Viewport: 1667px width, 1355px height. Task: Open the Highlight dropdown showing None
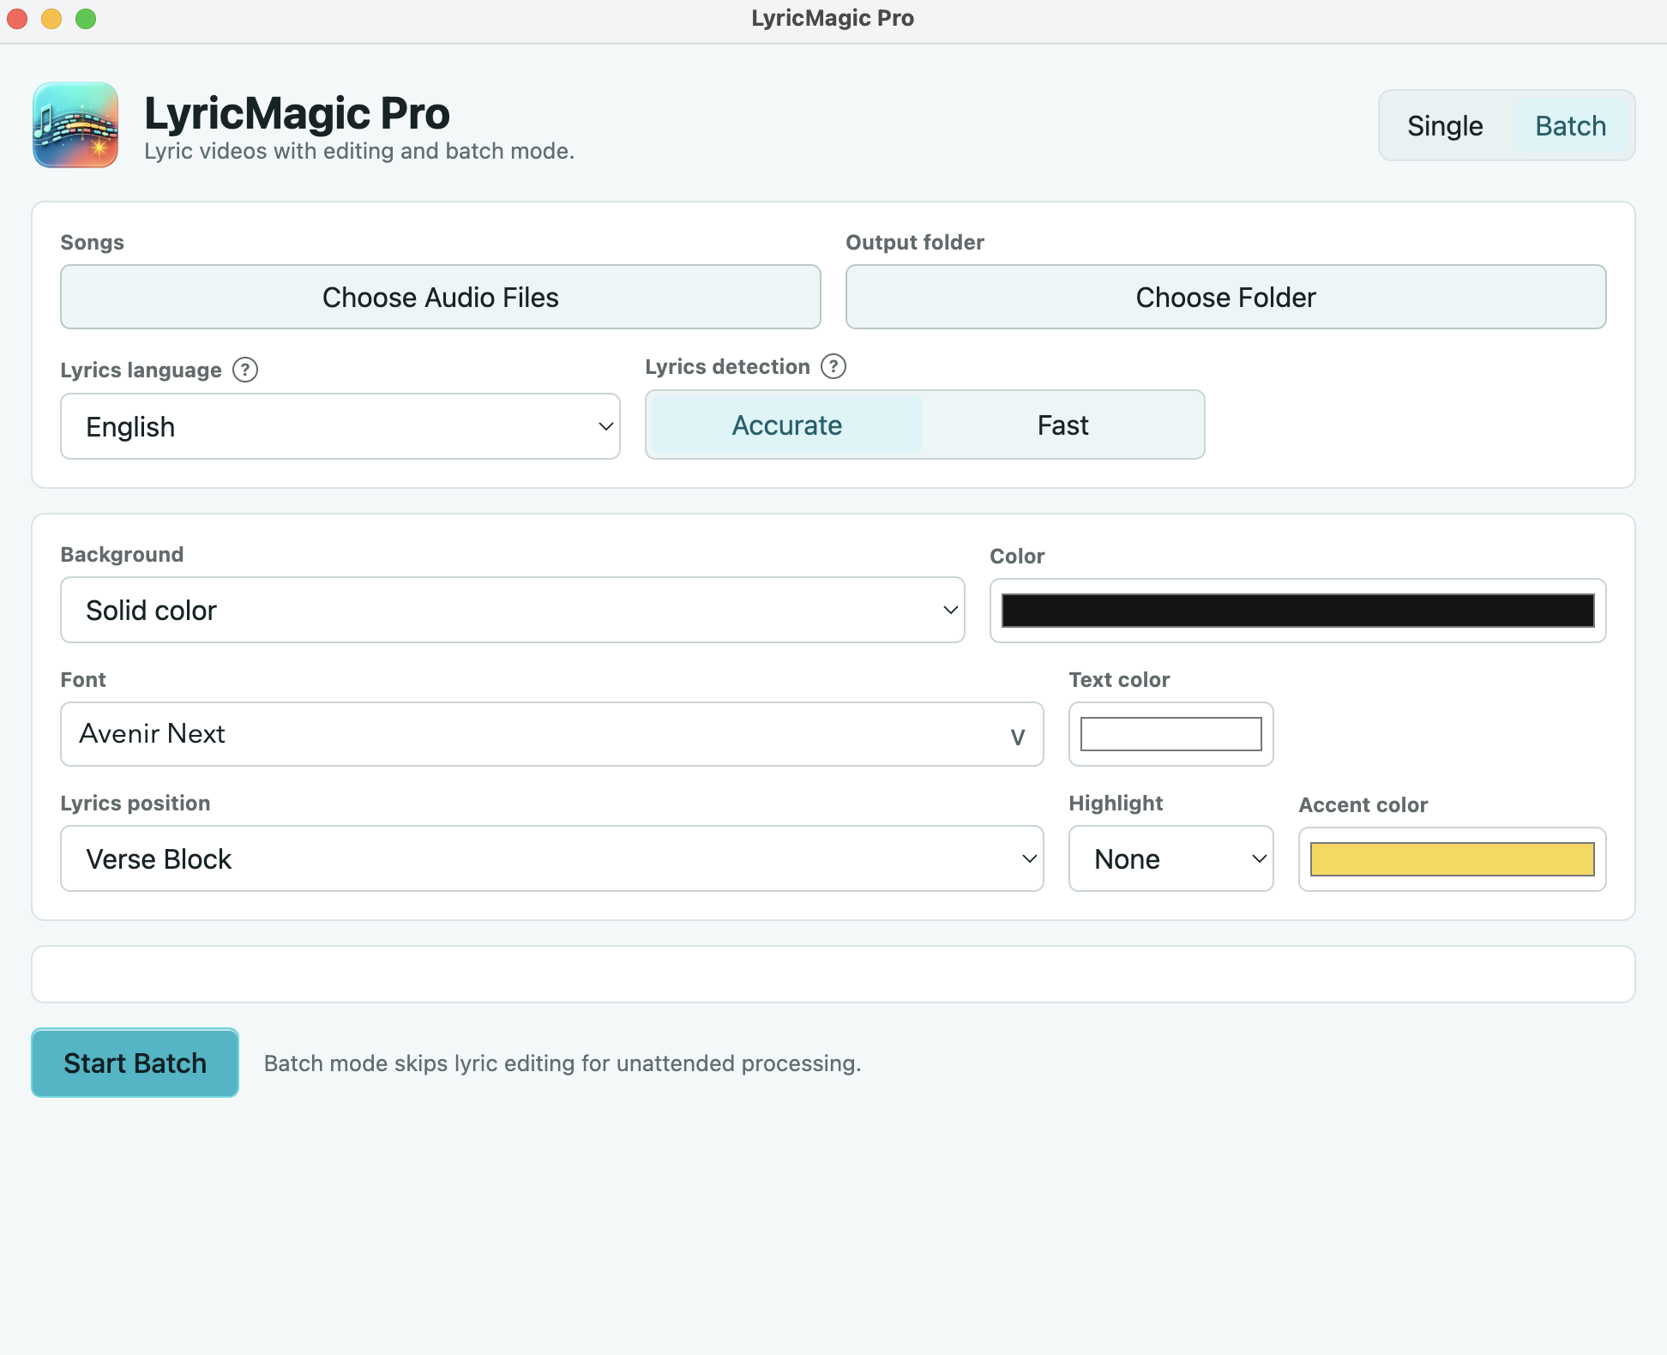[x=1171, y=858]
